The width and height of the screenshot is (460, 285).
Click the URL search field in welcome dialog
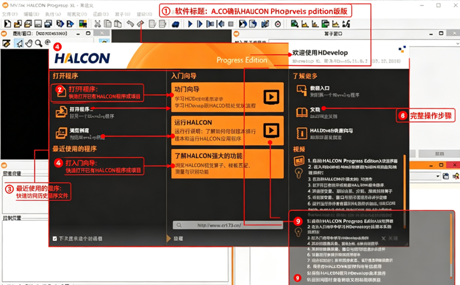pos(227,225)
